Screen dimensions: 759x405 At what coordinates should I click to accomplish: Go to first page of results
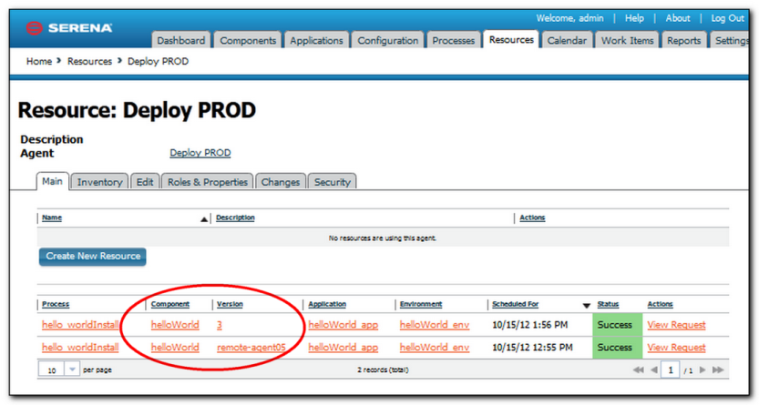(639, 370)
